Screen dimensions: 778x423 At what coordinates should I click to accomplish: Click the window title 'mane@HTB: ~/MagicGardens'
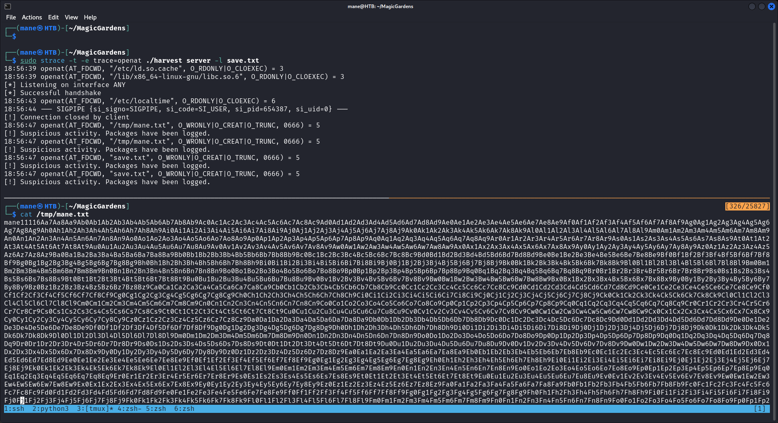point(380,6)
